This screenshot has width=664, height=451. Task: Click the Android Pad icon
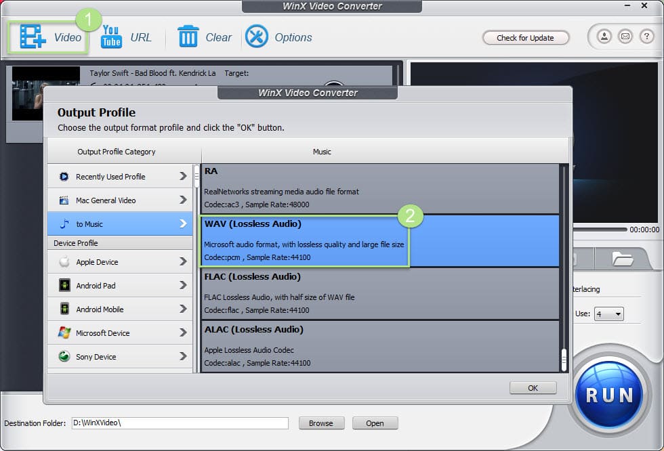point(64,286)
